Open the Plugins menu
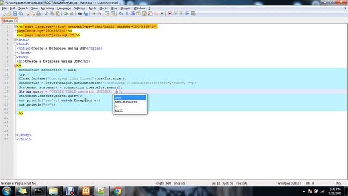The height and width of the screenshot is (196, 348). pyautogui.click(x=126, y=8)
